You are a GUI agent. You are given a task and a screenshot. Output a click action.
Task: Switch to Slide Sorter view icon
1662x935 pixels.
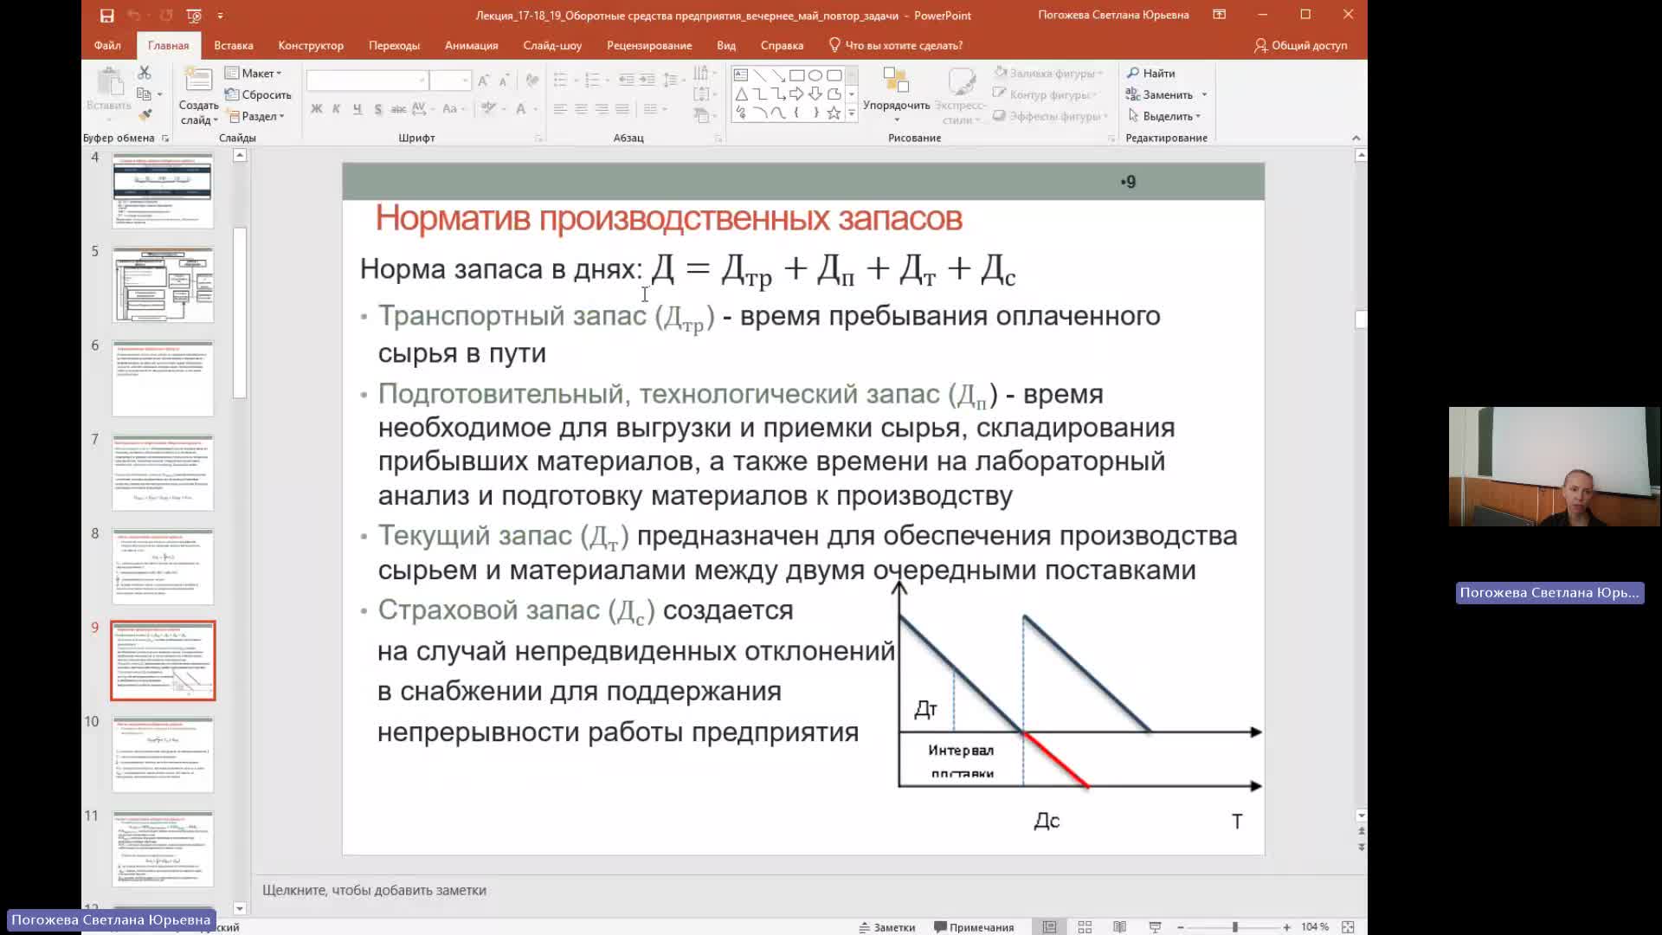[x=1085, y=927]
